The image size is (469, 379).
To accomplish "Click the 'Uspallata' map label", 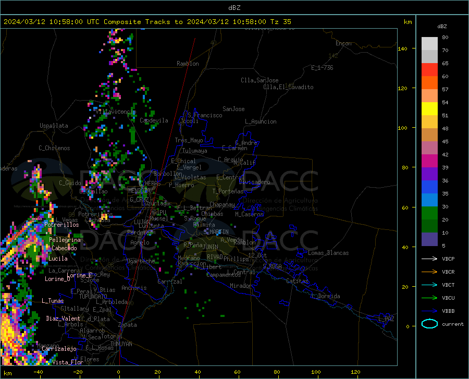I will tap(54, 126).
